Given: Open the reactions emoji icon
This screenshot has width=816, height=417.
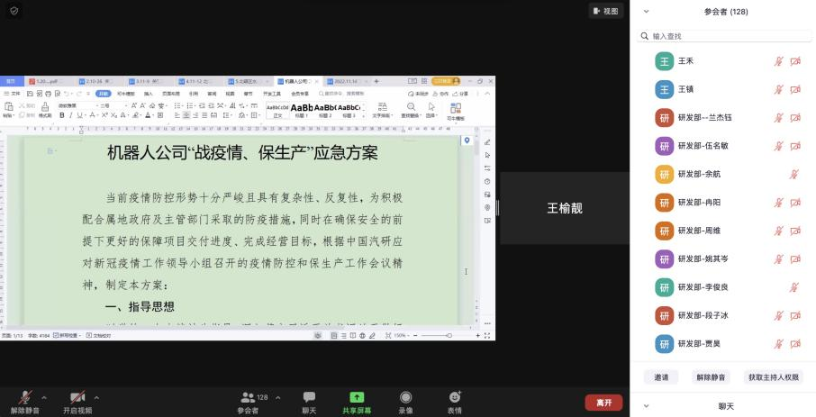Looking at the screenshot, I should pyautogui.click(x=455, y=396).
